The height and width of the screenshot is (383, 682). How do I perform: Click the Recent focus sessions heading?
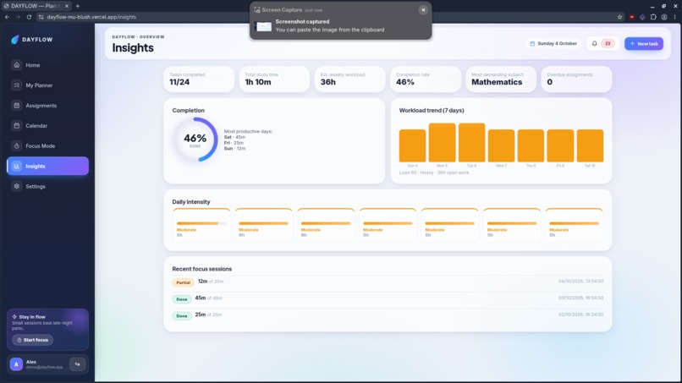(x=202, y=269)
